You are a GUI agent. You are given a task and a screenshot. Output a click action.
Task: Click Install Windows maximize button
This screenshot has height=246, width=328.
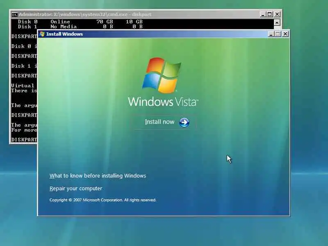coord(278,34)
